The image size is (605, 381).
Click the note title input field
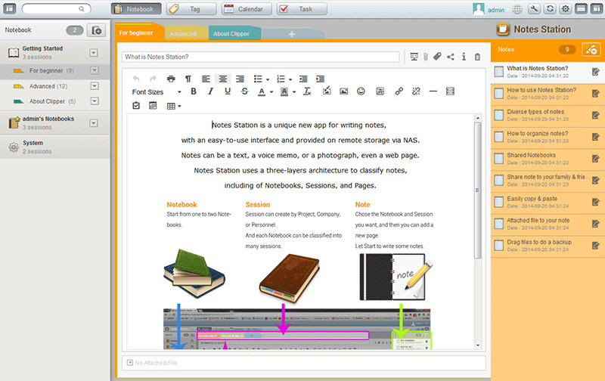tap(260, 57)
